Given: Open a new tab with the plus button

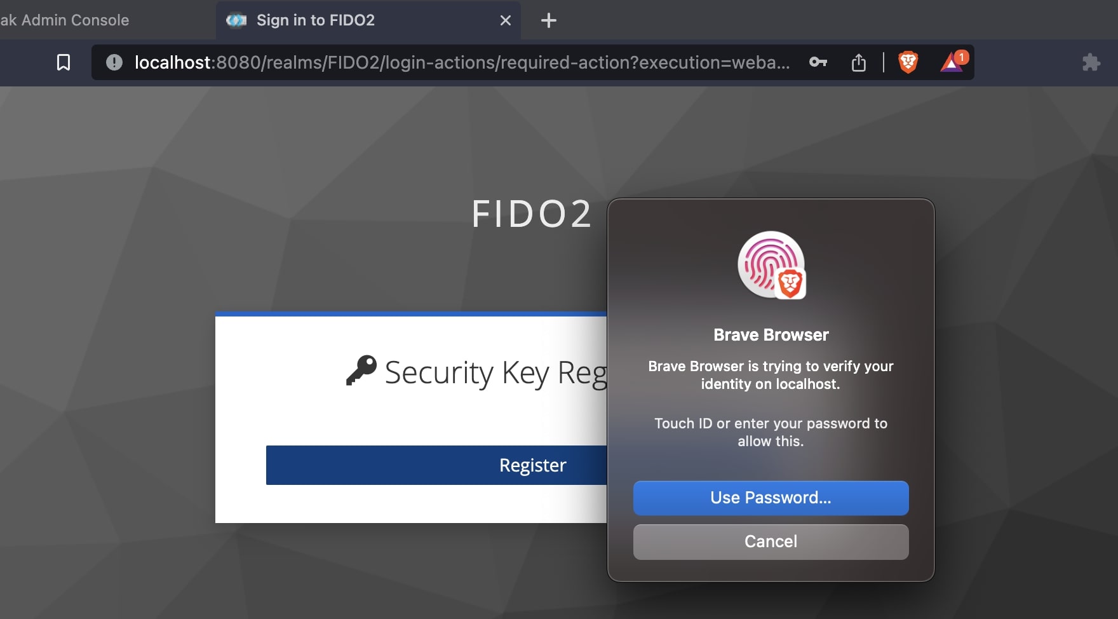Looking at the screenshot, I should coord(548,20).
